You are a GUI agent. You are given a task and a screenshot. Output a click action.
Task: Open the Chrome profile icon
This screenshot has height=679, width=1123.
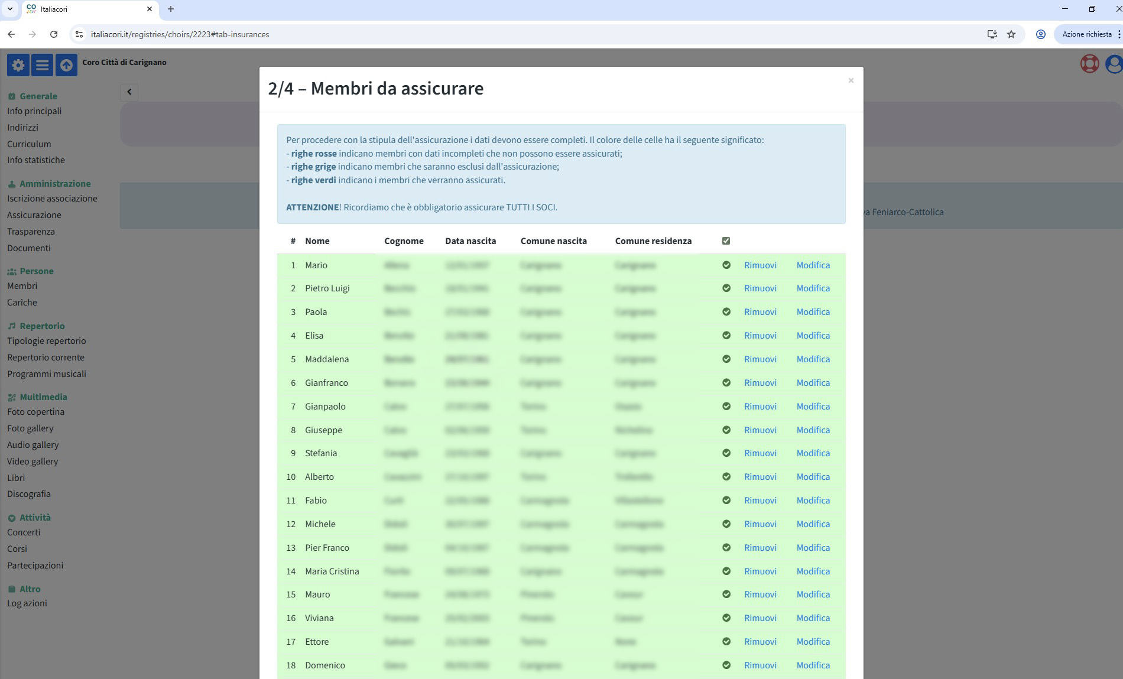[1040, 34]
